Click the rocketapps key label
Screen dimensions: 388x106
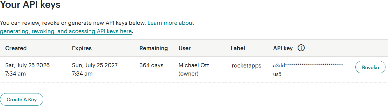coord(247,66)
